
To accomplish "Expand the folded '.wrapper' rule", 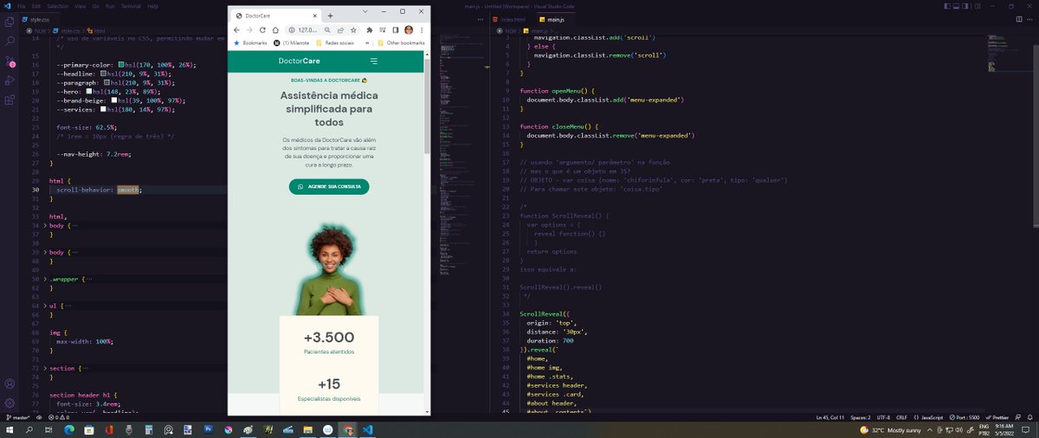I will click(45, 279).
